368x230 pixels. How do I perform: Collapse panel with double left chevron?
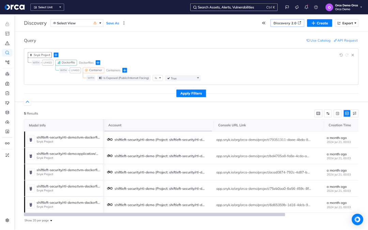coord(264,23)
